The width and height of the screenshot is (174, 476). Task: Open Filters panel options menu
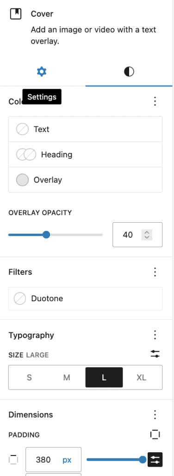tap(155, 272)
